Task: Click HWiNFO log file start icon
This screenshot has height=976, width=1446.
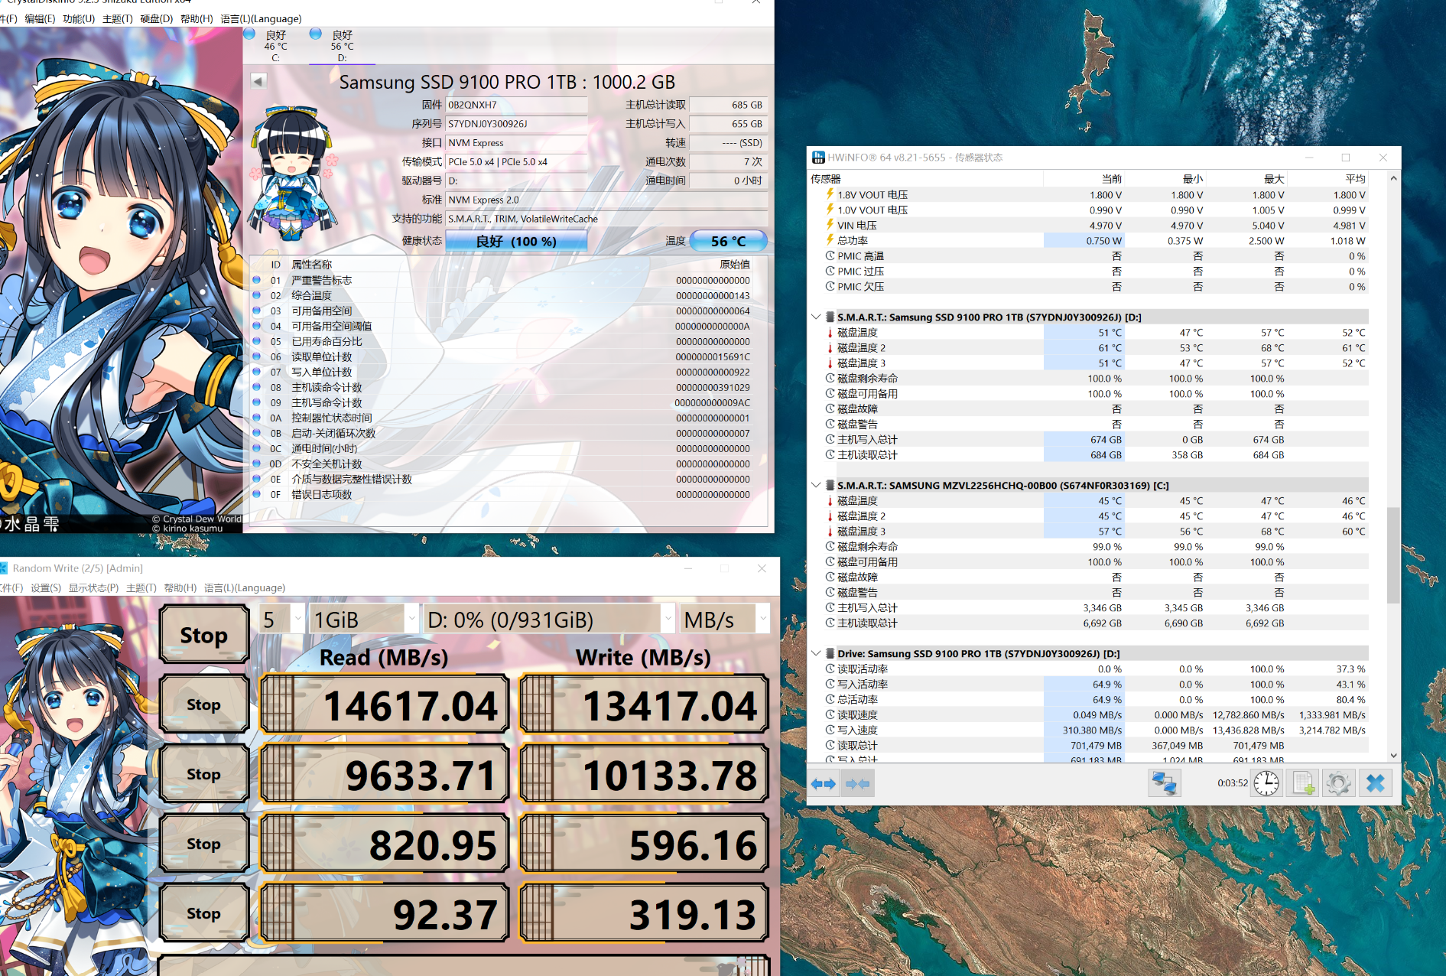Action: [1303, 783]
